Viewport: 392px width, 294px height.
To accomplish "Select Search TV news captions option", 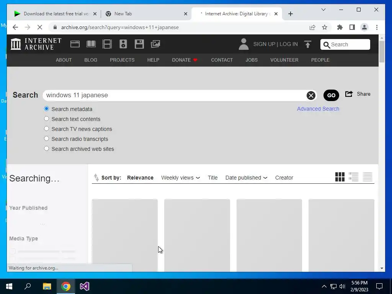I will (46, 129).
